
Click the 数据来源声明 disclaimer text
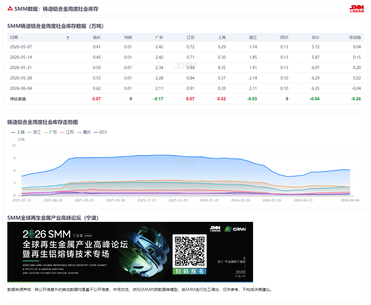coord(140,290)
